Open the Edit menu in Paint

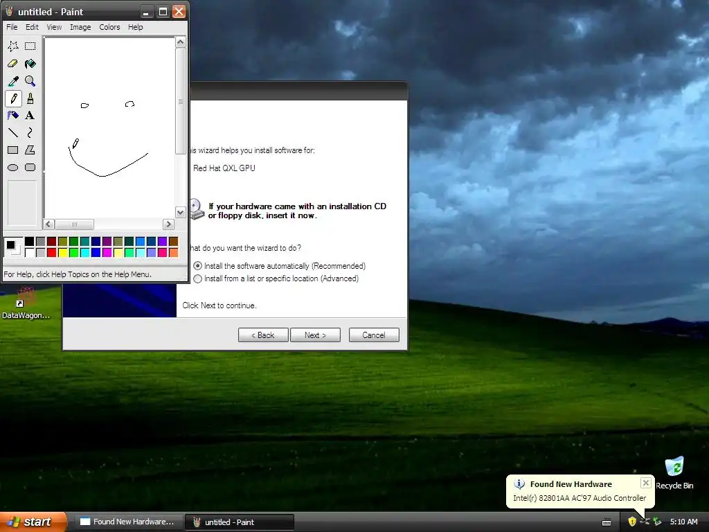[32, 27]
